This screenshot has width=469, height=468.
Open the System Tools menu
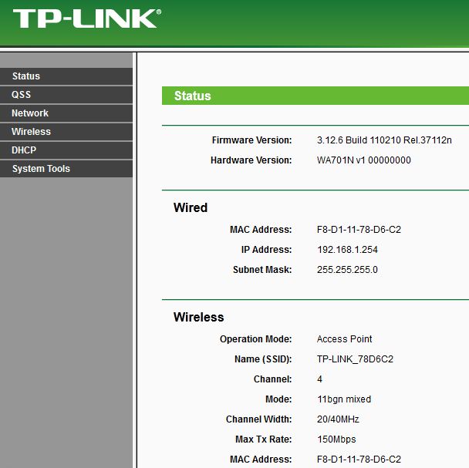66,169
